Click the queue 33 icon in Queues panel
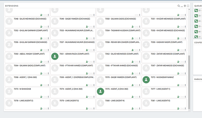The width and height of the screenshot is (202, 118). click(x=196, y=16)
